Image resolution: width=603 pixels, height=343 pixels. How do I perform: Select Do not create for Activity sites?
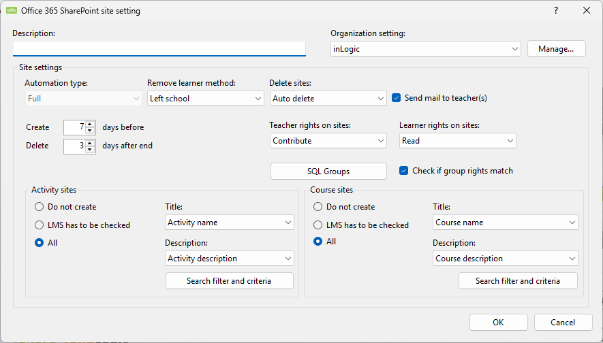tap(39, 207)
